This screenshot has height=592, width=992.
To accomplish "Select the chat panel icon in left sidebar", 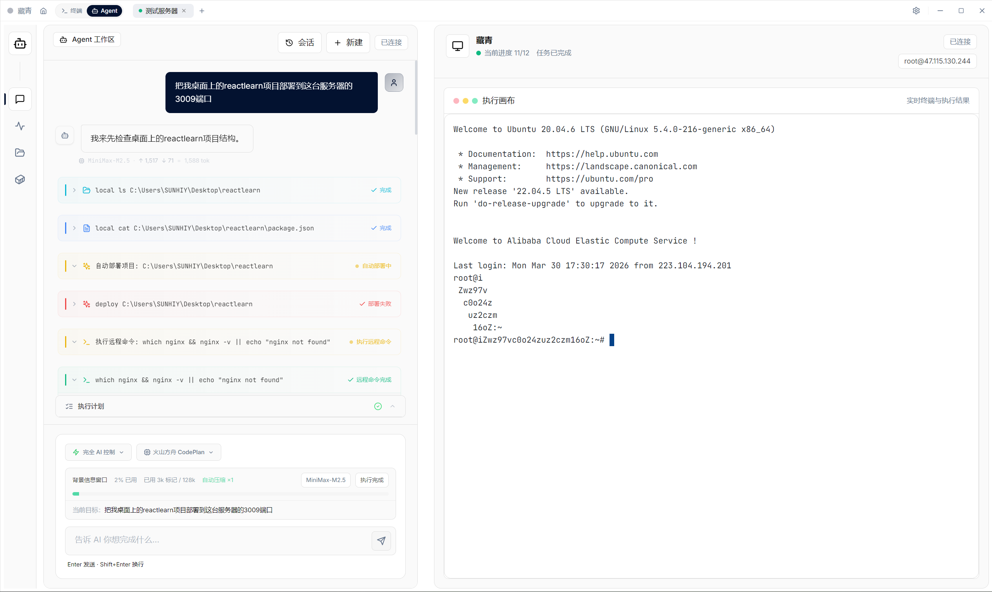I will coord(20,99).
